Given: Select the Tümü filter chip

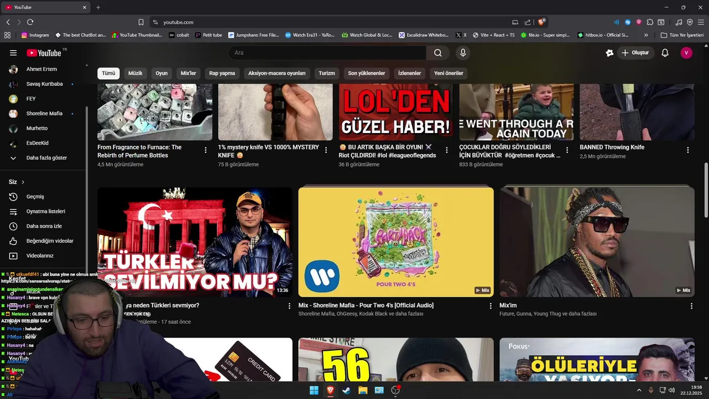Looking at the screenshot, I should coord(109,73).
